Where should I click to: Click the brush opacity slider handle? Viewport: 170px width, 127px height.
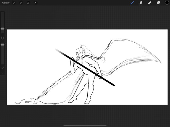2,45
